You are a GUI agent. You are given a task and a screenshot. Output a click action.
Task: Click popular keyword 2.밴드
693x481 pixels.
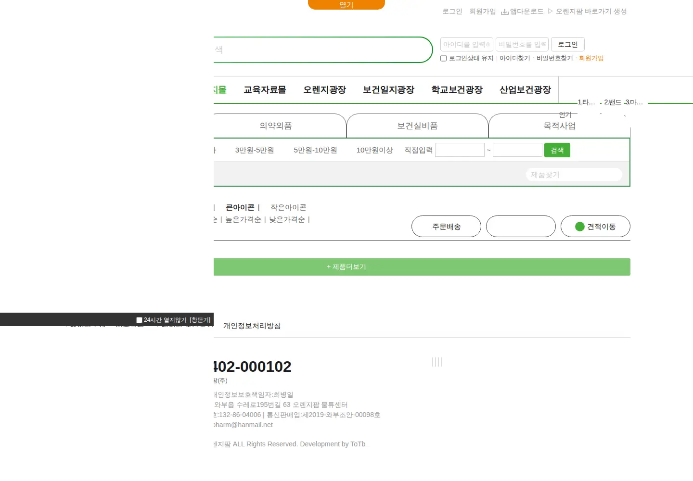(x=613, y=102)
